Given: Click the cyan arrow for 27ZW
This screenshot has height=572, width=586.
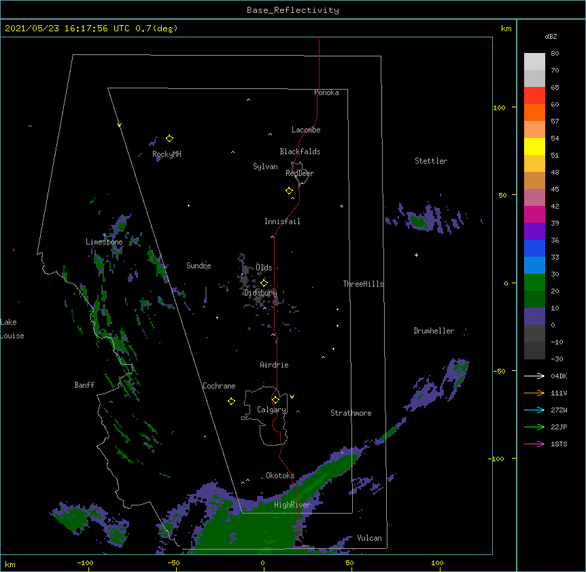Looking at the screenshot, I should pyautogui.click(x=534, y=410).
